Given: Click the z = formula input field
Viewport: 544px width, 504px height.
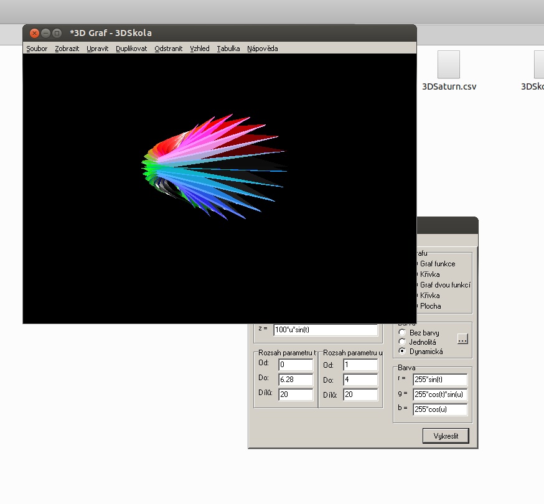Looking at the screenshot, I should click(x=325, y=330).
